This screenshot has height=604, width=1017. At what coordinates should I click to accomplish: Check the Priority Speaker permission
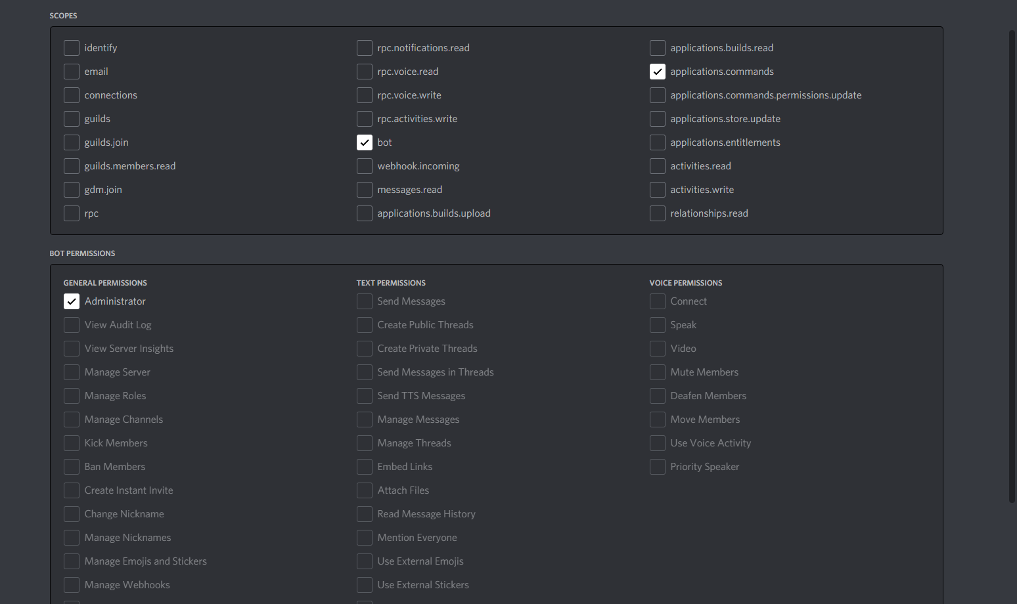coord(657,466)
